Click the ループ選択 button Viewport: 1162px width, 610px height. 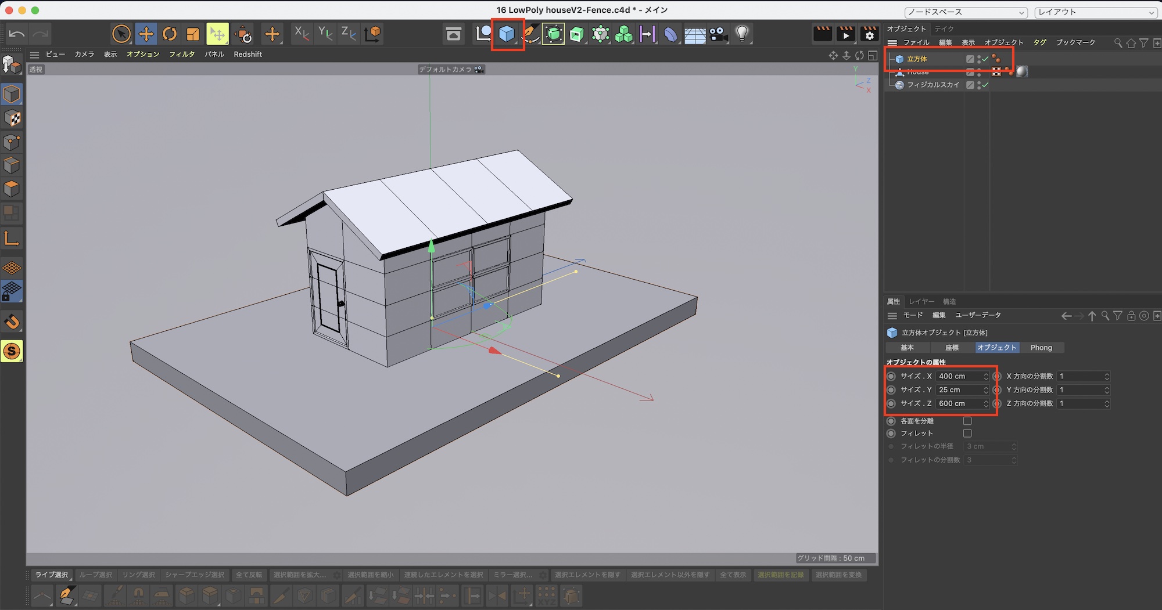pyautogui.click(x=95, y=575)
